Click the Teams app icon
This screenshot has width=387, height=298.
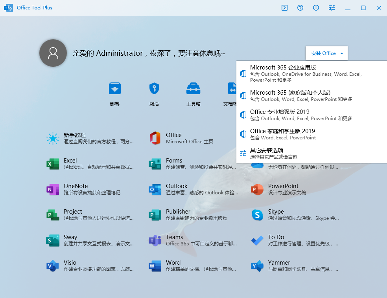coord(155,240)
